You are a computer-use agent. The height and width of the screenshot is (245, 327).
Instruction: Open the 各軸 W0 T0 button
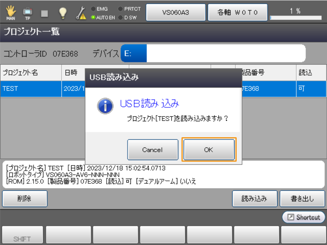pos(237,13)
